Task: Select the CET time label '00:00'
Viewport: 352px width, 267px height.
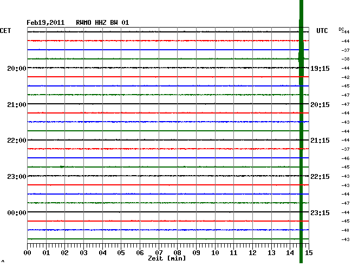Action: tap(17, 212)
